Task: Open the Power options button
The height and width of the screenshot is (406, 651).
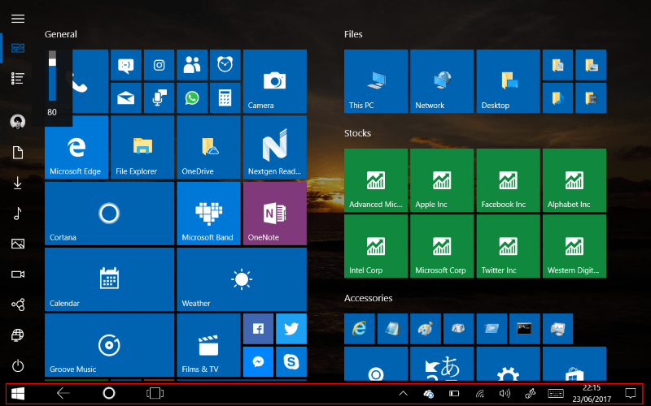Action: [x=18, y=366]
